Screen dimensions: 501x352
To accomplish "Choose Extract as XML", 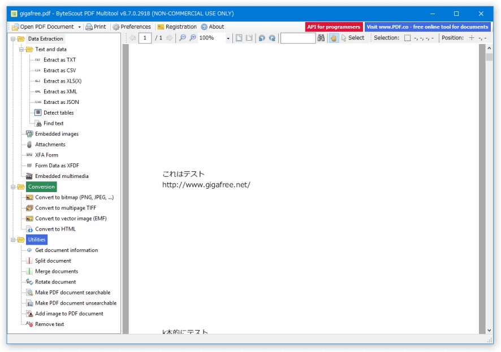I will pyautogui.click(x=60, y=92).
